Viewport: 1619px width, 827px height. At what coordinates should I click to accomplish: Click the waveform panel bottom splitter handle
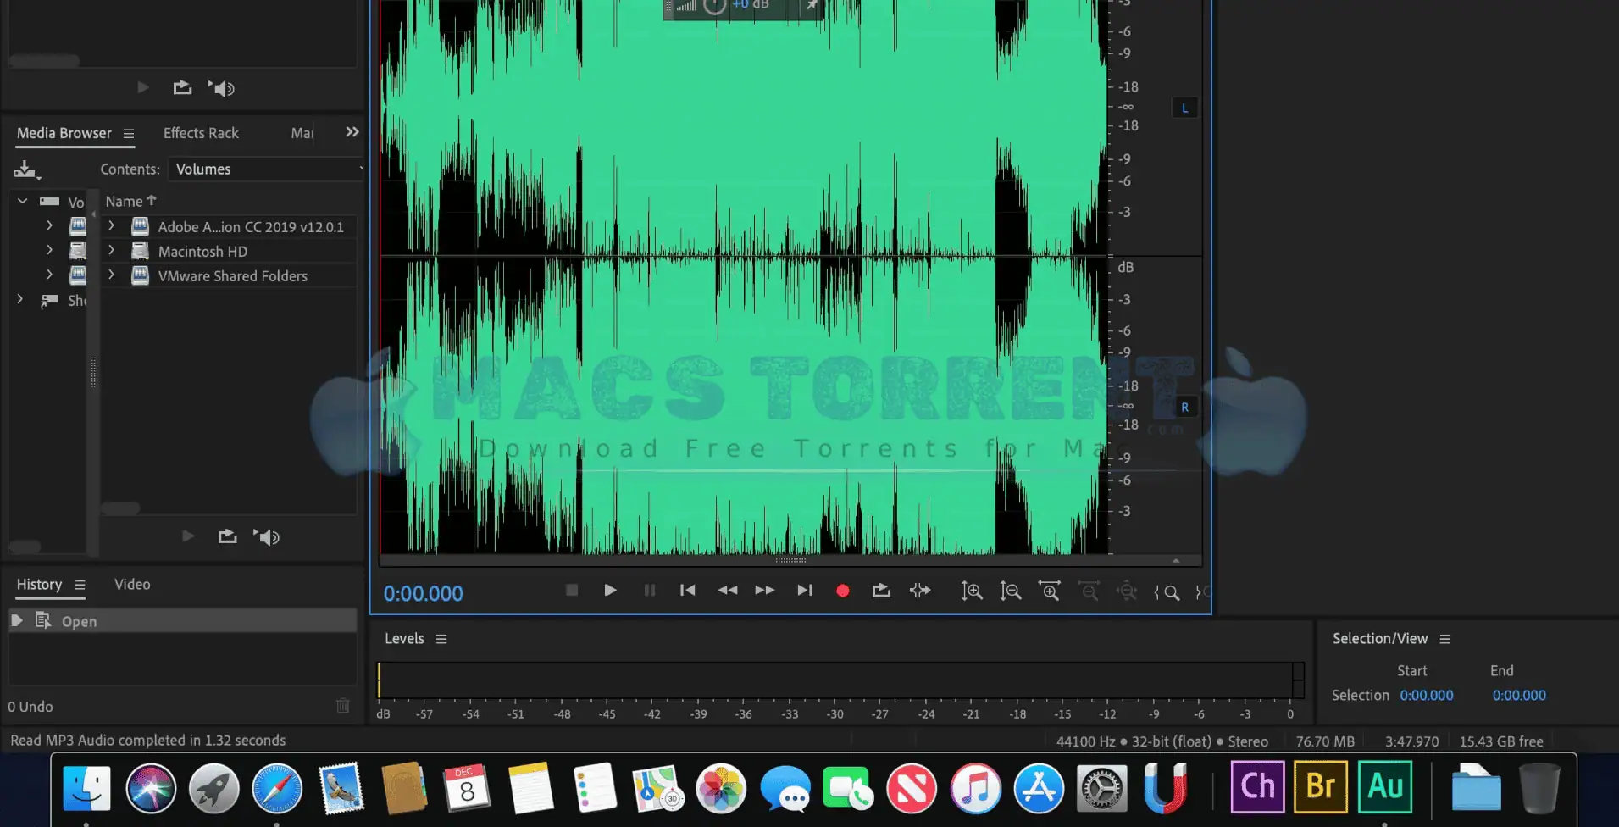tap(790, 560)
